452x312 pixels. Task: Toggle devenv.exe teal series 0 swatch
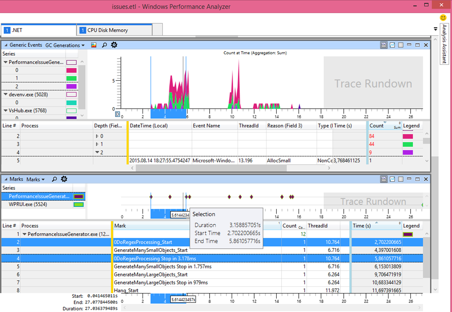[x=71, y=102]
